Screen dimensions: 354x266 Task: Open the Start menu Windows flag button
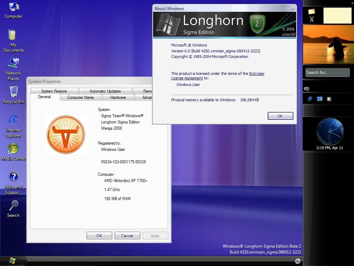click(12, 261)
